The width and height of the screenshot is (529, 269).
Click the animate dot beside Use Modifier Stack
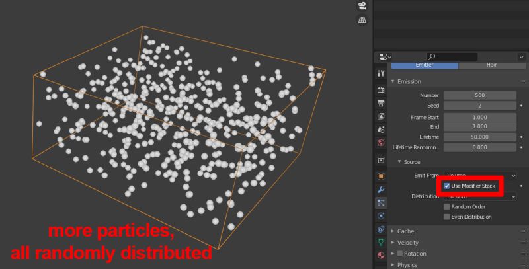tap(522, 186)
